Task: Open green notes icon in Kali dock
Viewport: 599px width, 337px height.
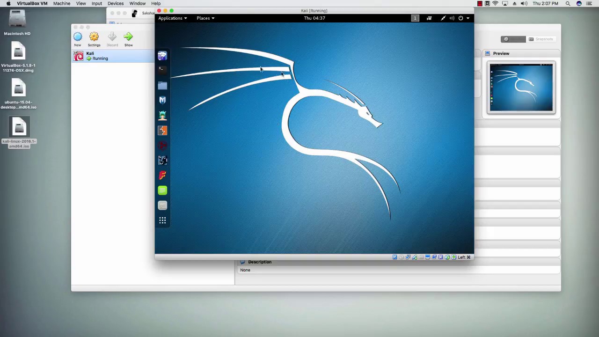Action: [x=162, y=190]
